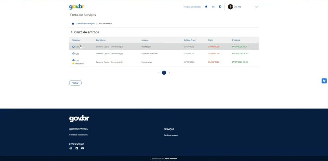Click the Pendente status label
The height and width of the screenshot is (161, 328).
[x=79, y=64]
